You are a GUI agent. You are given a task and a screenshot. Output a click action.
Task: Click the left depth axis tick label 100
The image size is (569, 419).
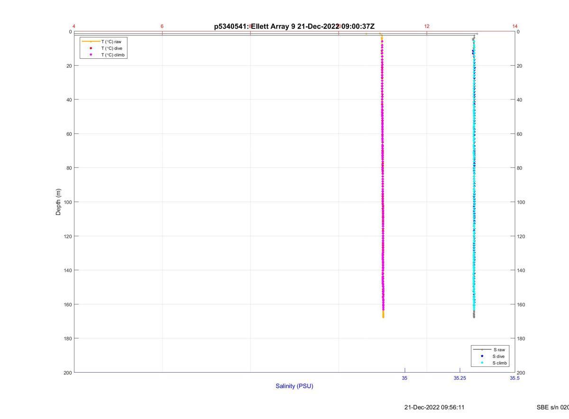(67, 202)
